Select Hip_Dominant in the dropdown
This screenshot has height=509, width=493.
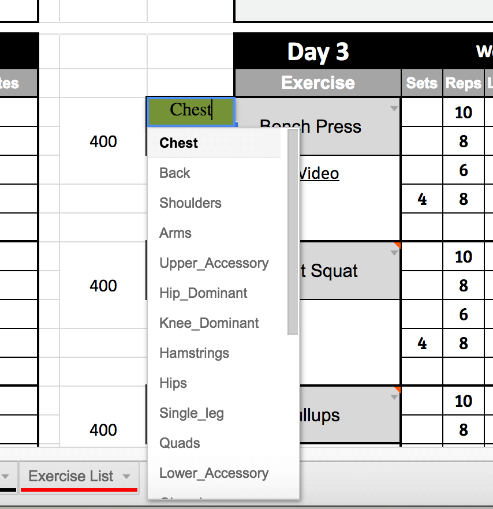pos(203,293)
